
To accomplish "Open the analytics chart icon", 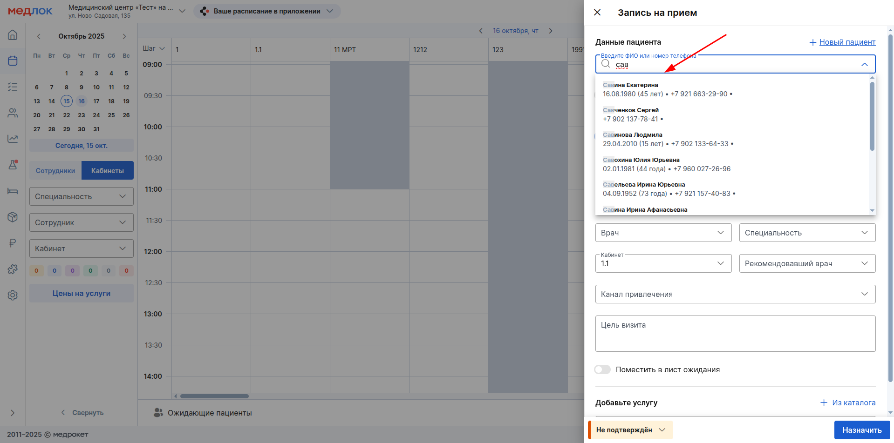I will 13,139.
